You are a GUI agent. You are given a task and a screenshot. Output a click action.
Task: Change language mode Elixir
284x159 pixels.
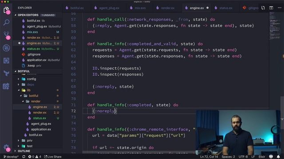[x=261, y=157]
